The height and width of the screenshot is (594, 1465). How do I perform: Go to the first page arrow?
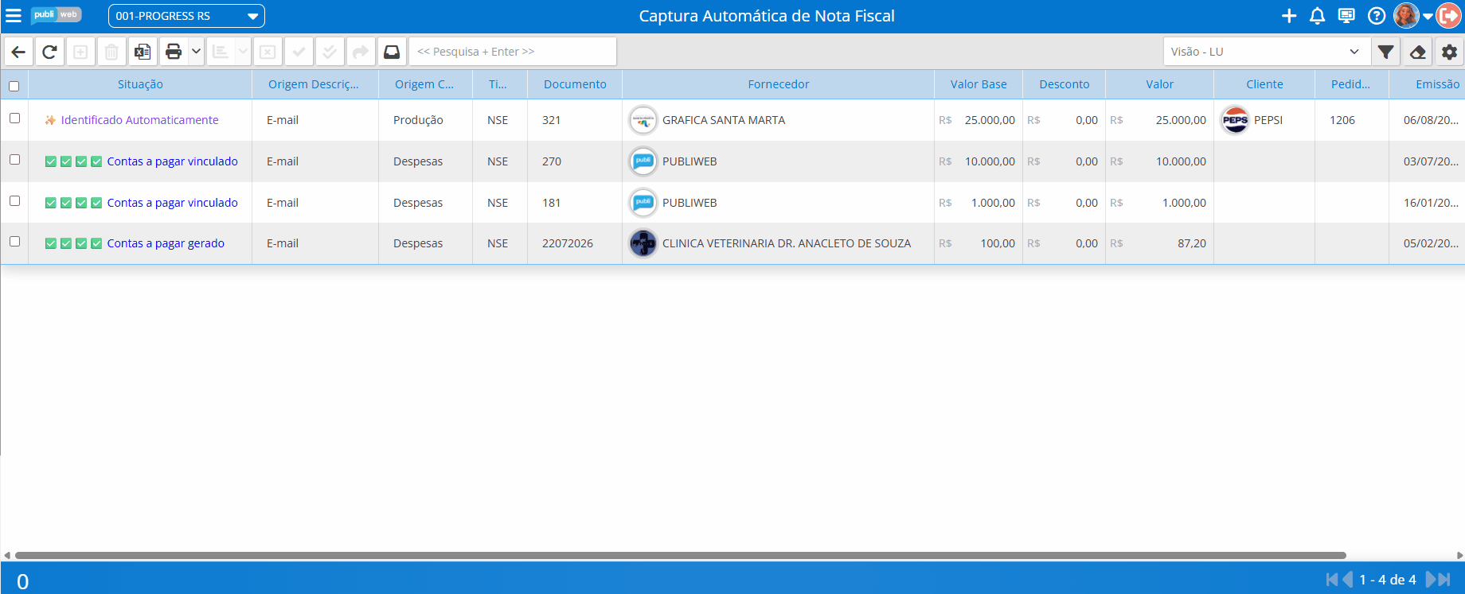click(x=1332, y=580)
